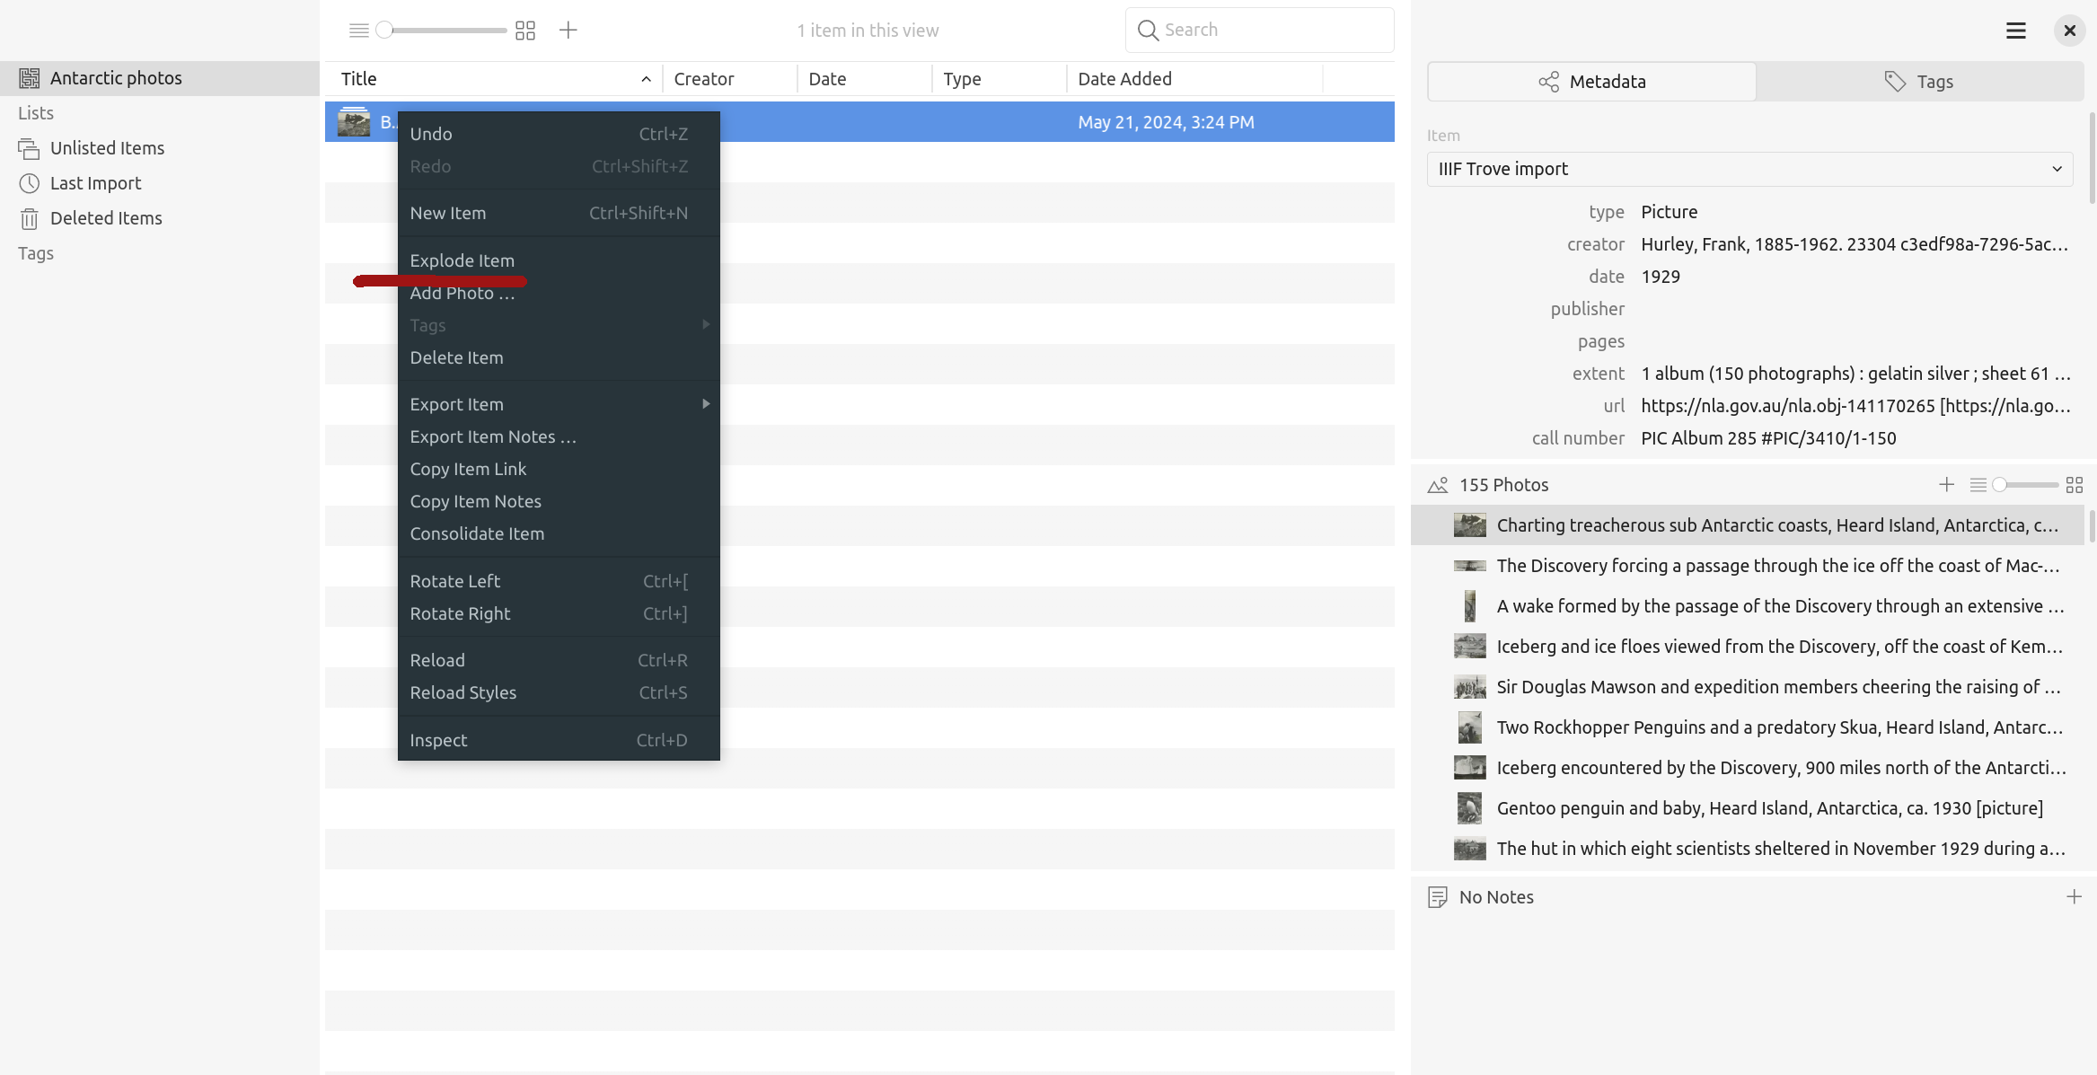Choose Inspect from context menu
The image size is (2097, 1075).
click(559, 740)
